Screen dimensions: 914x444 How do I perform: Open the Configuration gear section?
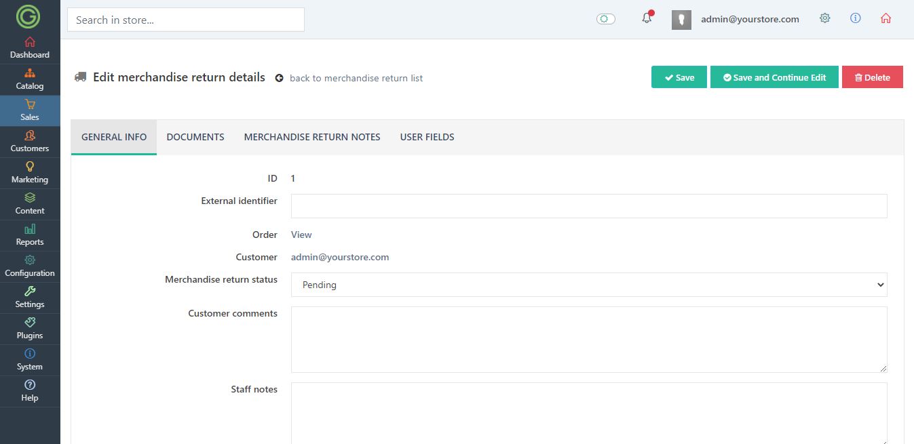click(30, 266)
